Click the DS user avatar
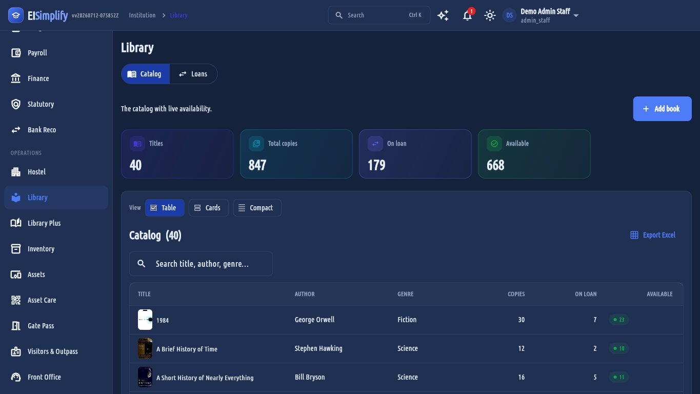 coord(510,15)
